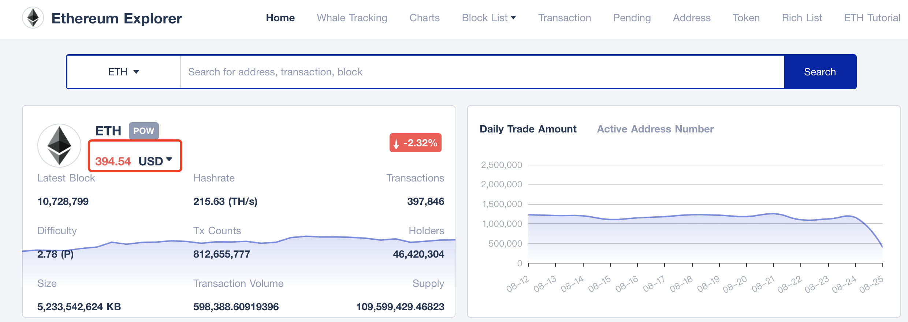Click the Latest Block label
The height and width of the screenshot is (322, 908).
pyautogui.click(x=66, y=178)
